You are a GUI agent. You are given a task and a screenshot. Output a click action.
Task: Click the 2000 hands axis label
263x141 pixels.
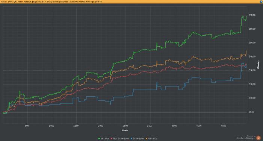100,126
